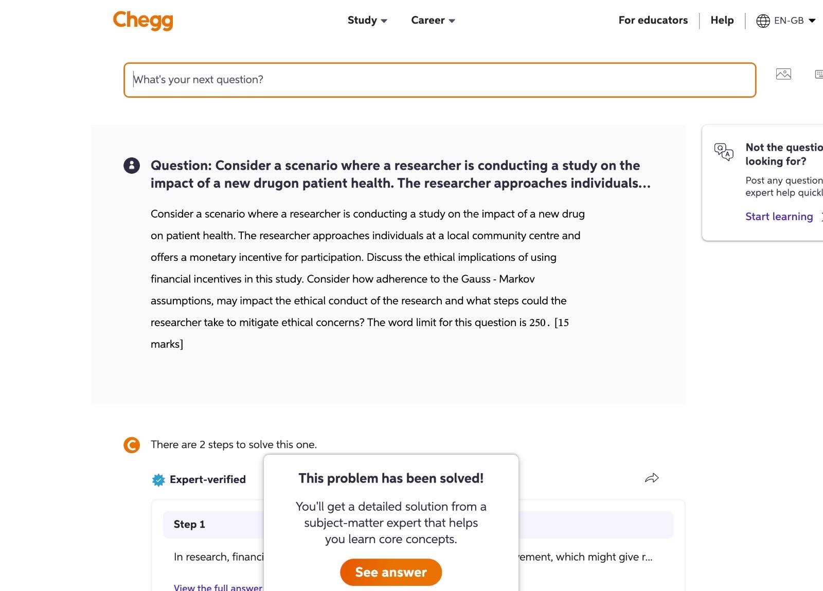The width and height of the screenshot is (823, 591).
Task: Click the orange Chegg C icon next to steps
Action: tap(132, 444)
